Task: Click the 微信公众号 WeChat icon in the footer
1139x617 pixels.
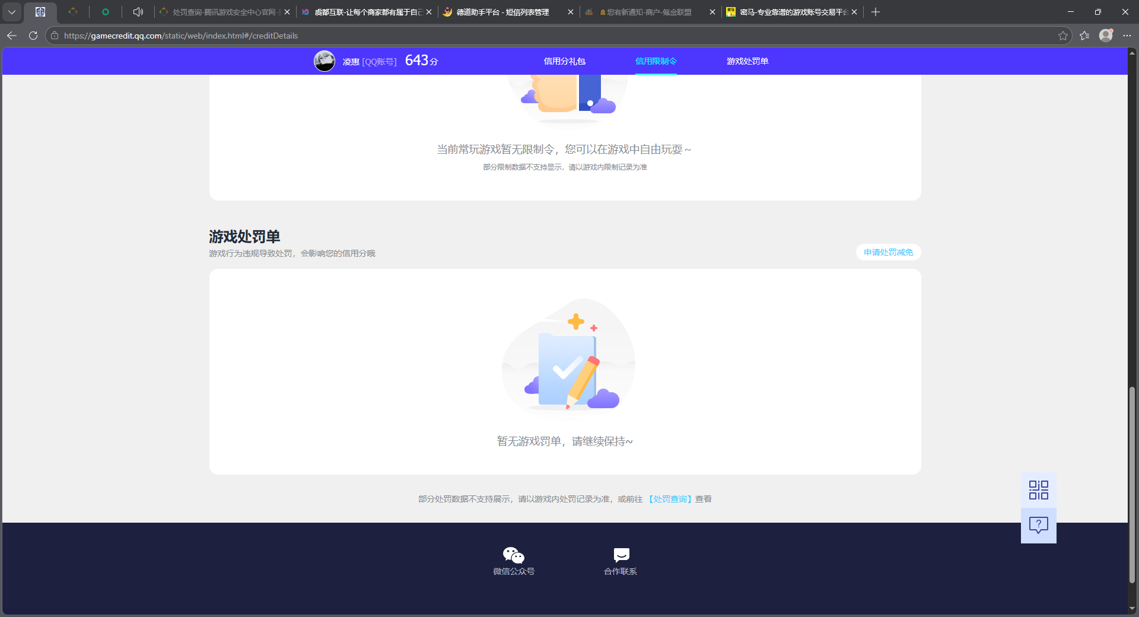Action: click(x=514, y=554)
